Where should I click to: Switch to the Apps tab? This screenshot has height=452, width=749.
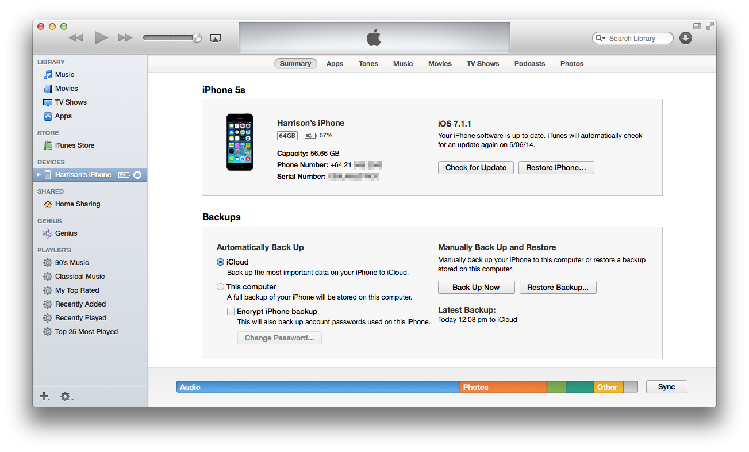pyautogui.click(x=335, y=64)
